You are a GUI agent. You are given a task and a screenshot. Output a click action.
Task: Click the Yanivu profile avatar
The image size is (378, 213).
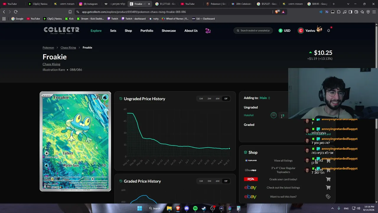coord(301,30)
